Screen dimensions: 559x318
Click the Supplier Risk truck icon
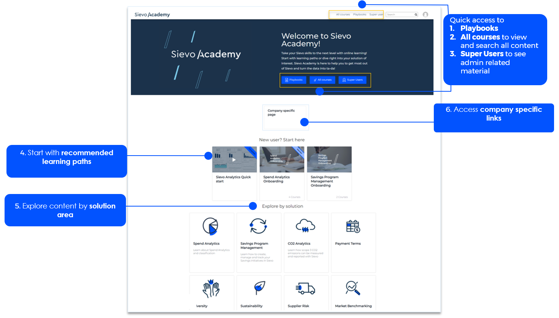coord(306,289)
